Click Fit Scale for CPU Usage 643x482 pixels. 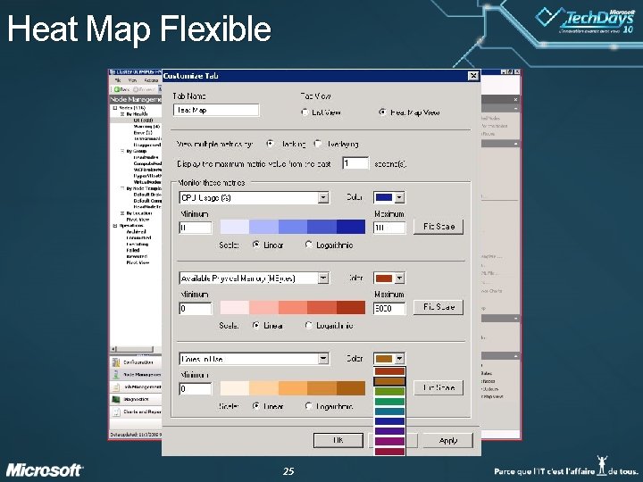438,226
